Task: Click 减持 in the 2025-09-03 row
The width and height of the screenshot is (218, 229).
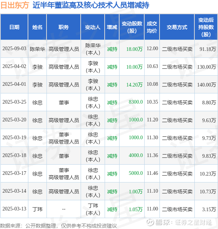Action: (x=112, y=49)
